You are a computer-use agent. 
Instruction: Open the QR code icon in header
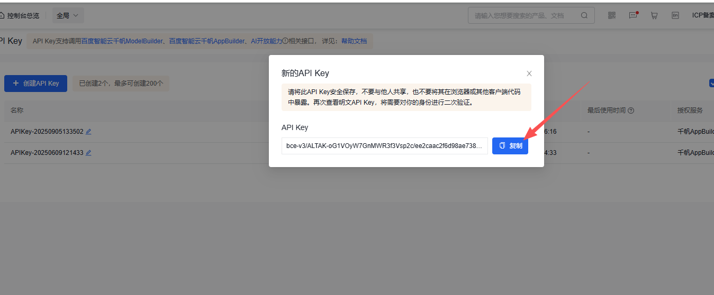tap(612, 15)
